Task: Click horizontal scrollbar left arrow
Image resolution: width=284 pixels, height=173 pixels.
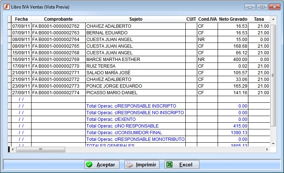Action: coord(13,149)
